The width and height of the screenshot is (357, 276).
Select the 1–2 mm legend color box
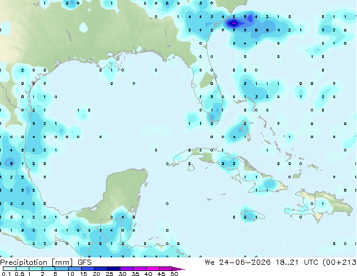35,269
